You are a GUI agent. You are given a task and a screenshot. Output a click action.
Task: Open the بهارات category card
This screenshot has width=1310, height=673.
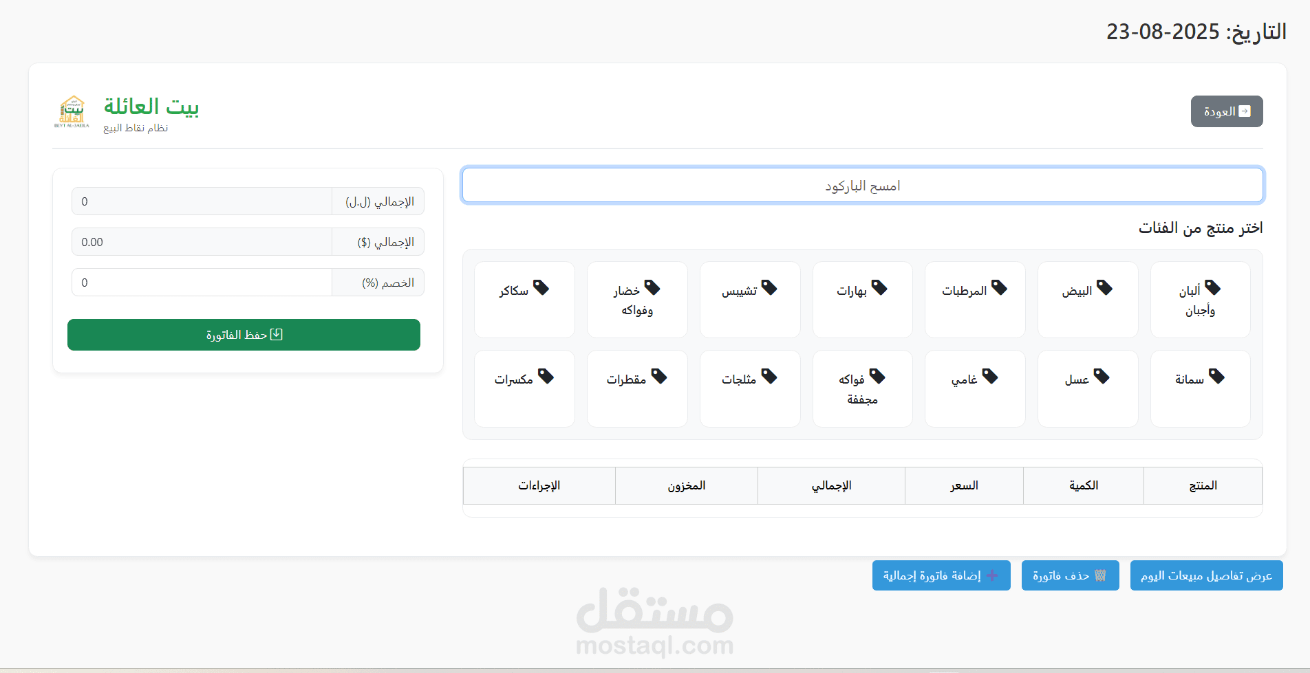click(x=862, y=300)
